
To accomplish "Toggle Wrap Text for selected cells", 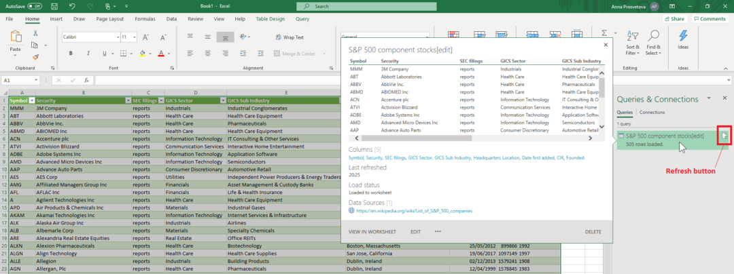I will [289, 37].
